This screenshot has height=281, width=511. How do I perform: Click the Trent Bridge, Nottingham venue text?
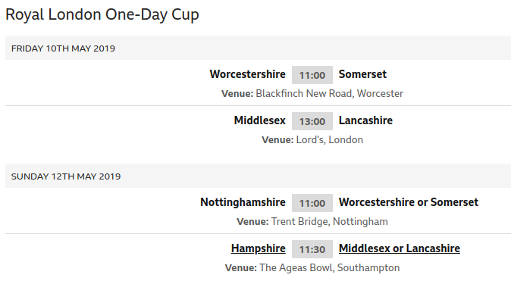click(x=330, y=222)
